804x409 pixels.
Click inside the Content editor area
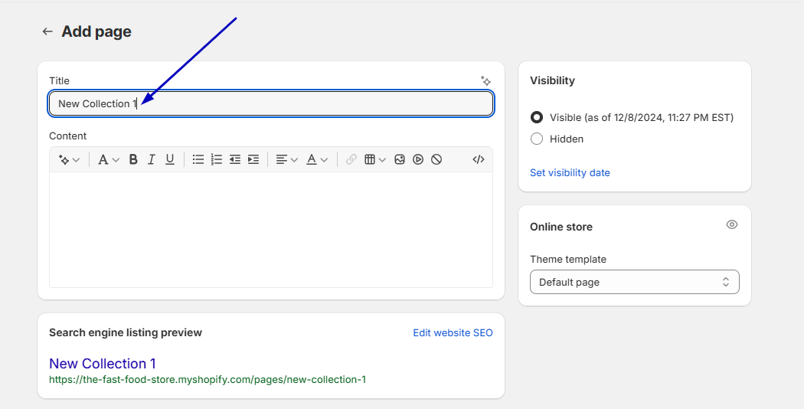[x=271, y=230]
